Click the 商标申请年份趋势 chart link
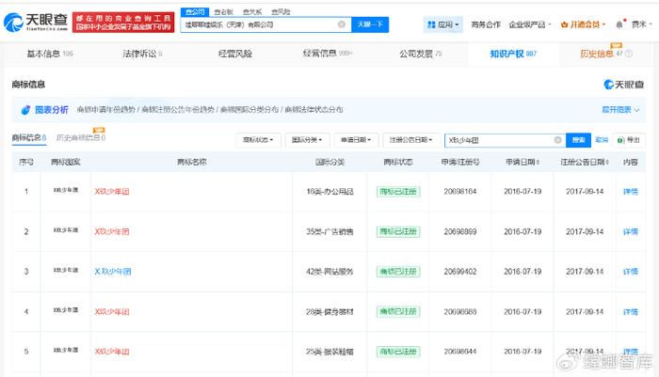Viewport: 659px width, 377px height. click(105, 110)
